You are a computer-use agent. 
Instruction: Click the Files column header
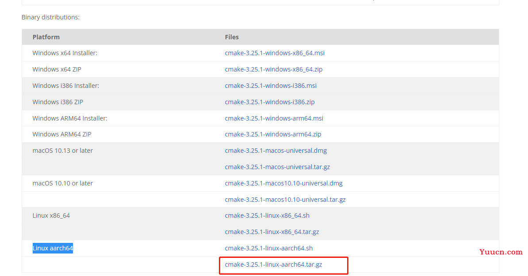[232, 37]
